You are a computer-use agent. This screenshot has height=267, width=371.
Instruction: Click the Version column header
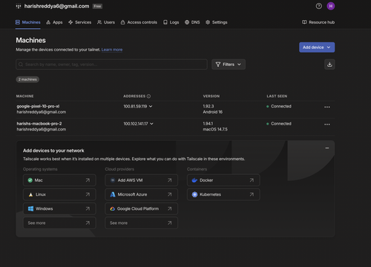click(211, 96)
